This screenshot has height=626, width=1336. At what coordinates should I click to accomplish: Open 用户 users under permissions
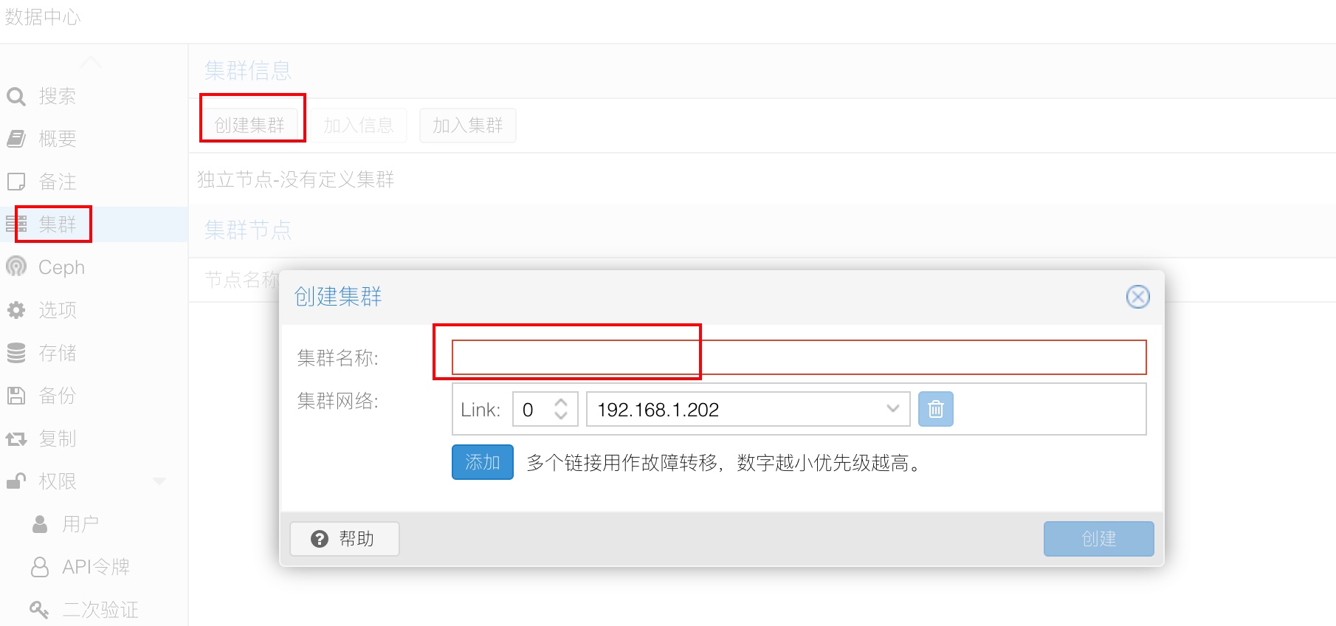point(80,524)
